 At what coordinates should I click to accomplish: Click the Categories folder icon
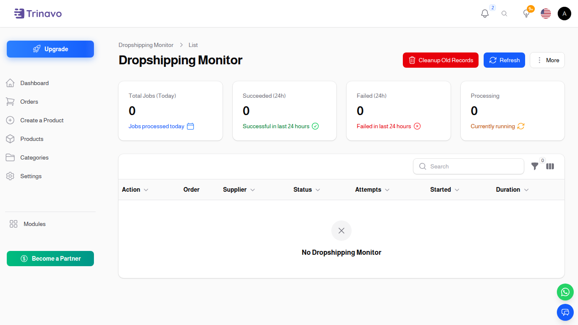10,157
